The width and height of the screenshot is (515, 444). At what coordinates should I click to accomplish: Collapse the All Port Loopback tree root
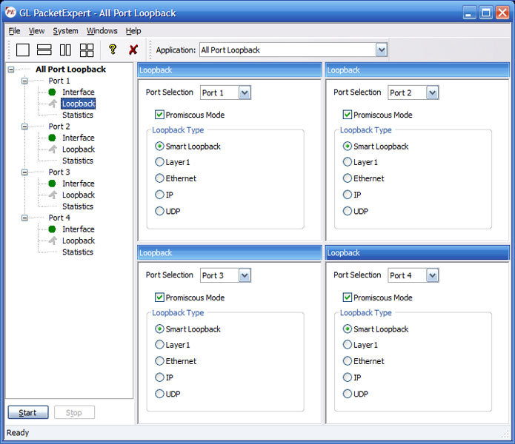[11, 70]
